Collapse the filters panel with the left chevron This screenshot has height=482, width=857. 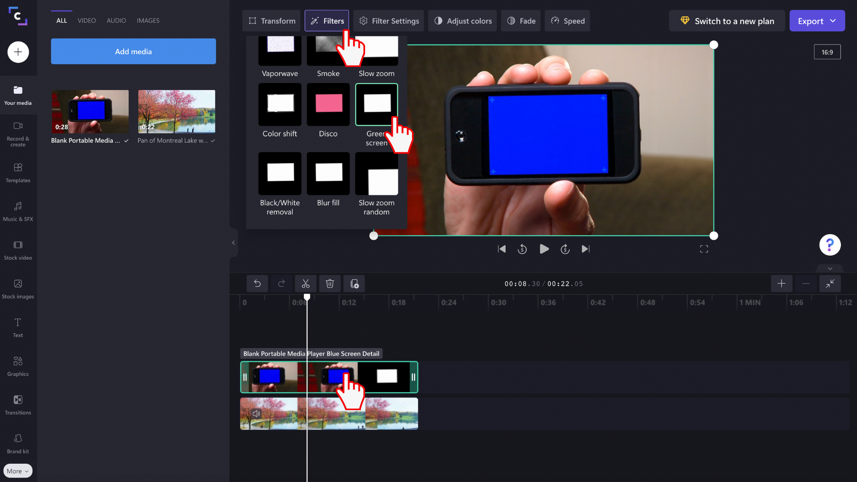coord(233,242)
